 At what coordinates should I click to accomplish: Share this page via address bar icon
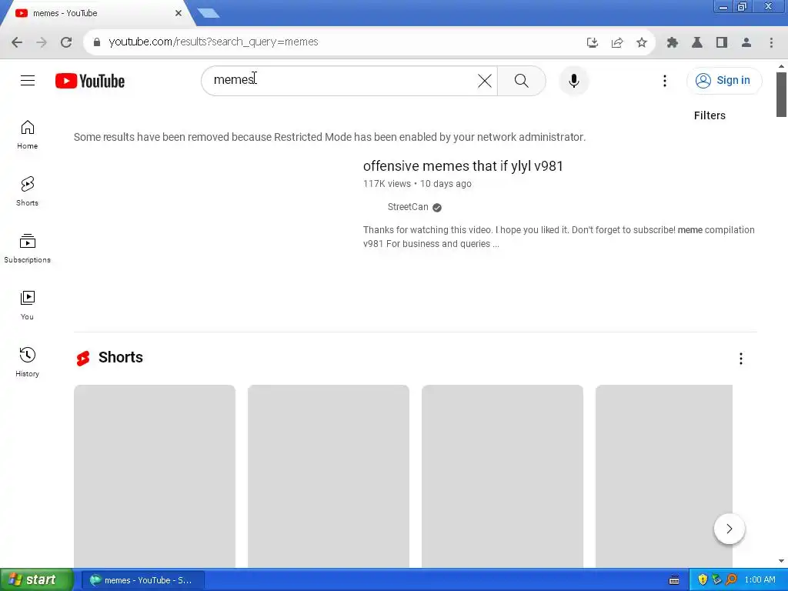point(616,43)
